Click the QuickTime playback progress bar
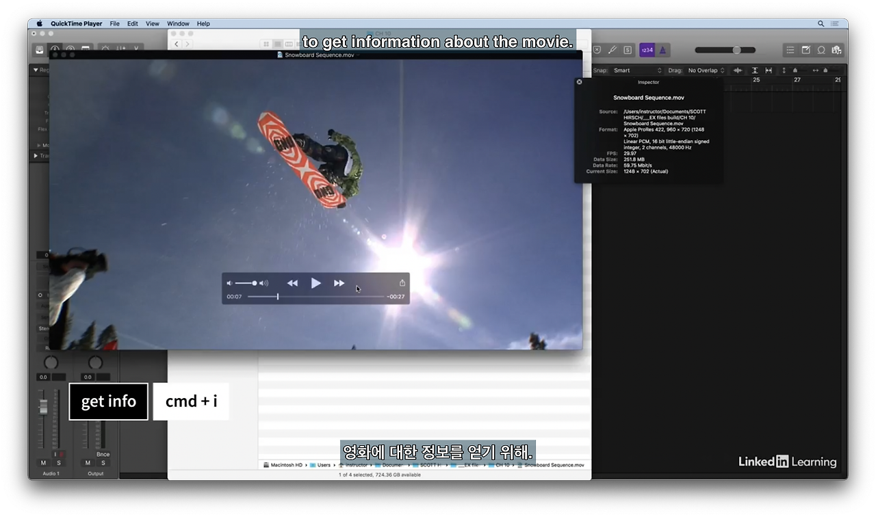876x517 pixels. [x=316, y=297]
